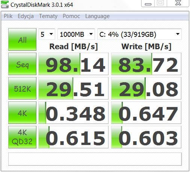Close the CrystalDiskMark window
The height and width of the screenshot is (172, 190).
[178, 3]
